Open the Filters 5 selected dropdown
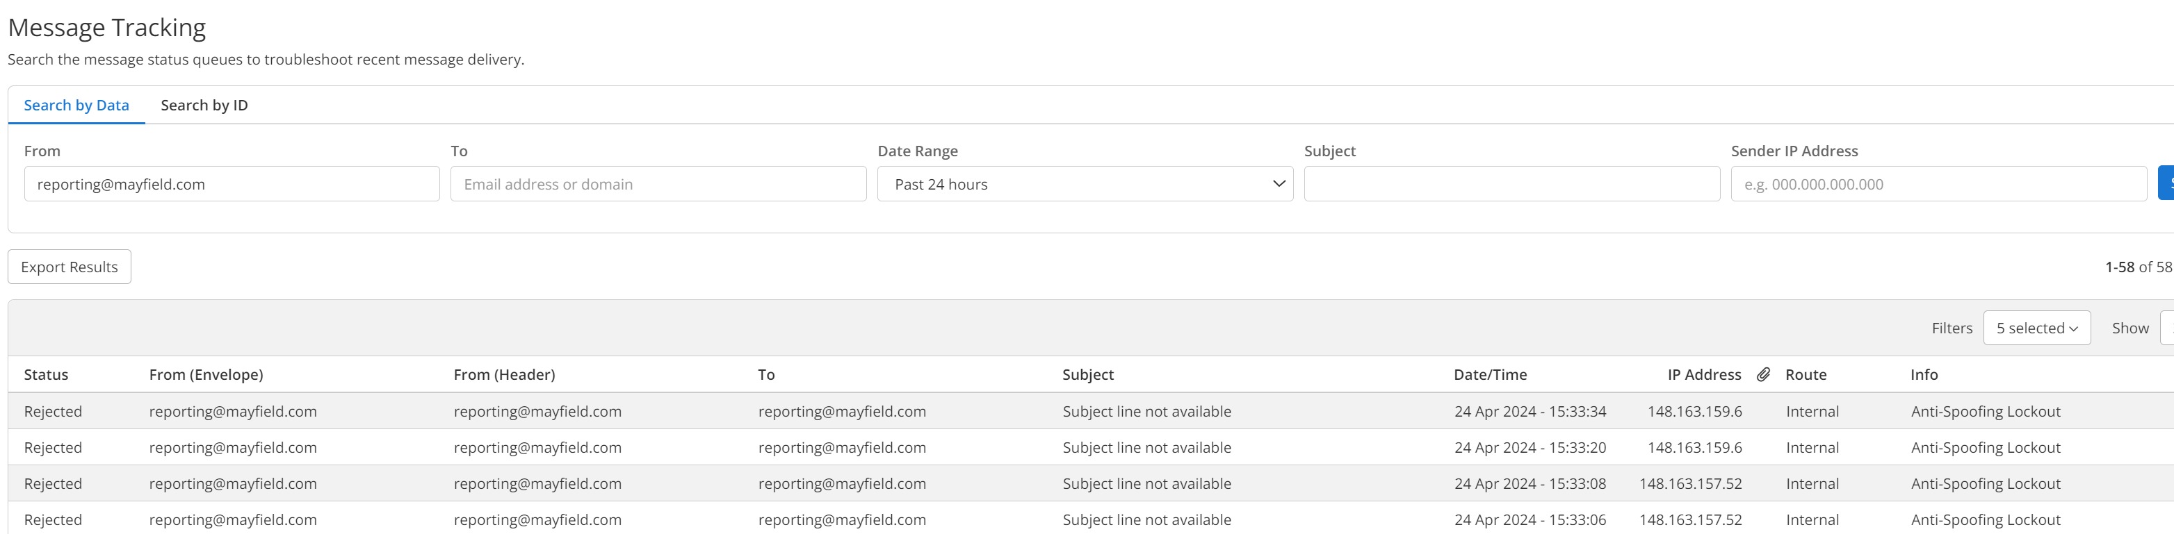 pos(2036,328)
